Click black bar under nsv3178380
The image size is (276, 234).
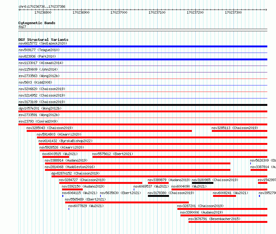(158, 196)
